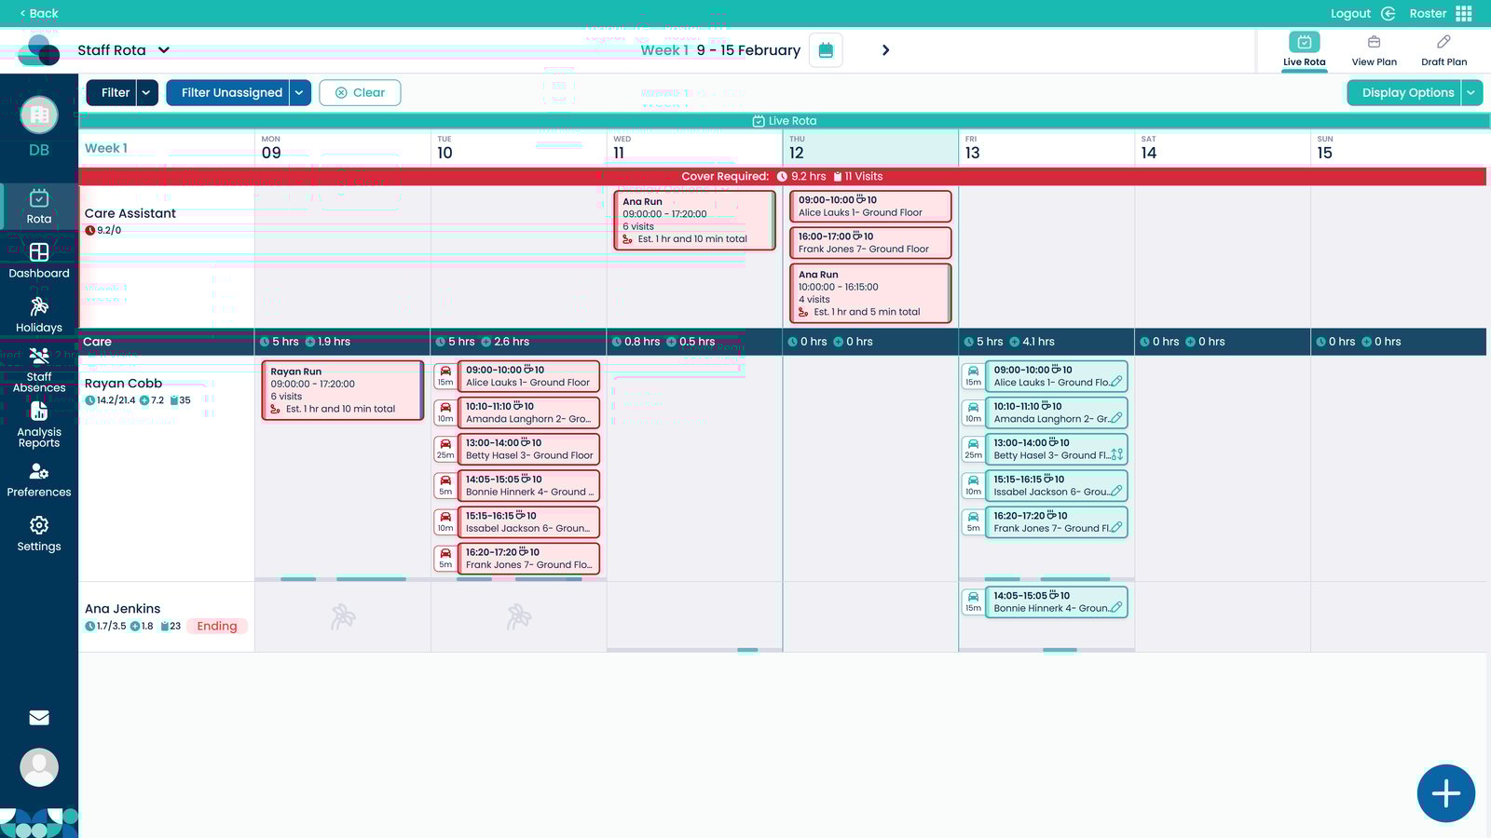The height and width of the screenshot is (838, 1491).
Task: Edit Friday Issabel Jackson 15:15-16:15 visit
Action: click(1116, 491)
